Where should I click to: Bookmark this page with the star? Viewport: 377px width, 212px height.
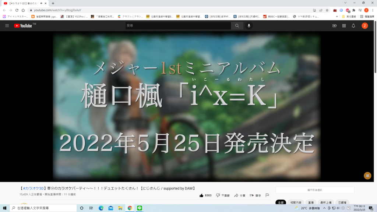(327, 10)
